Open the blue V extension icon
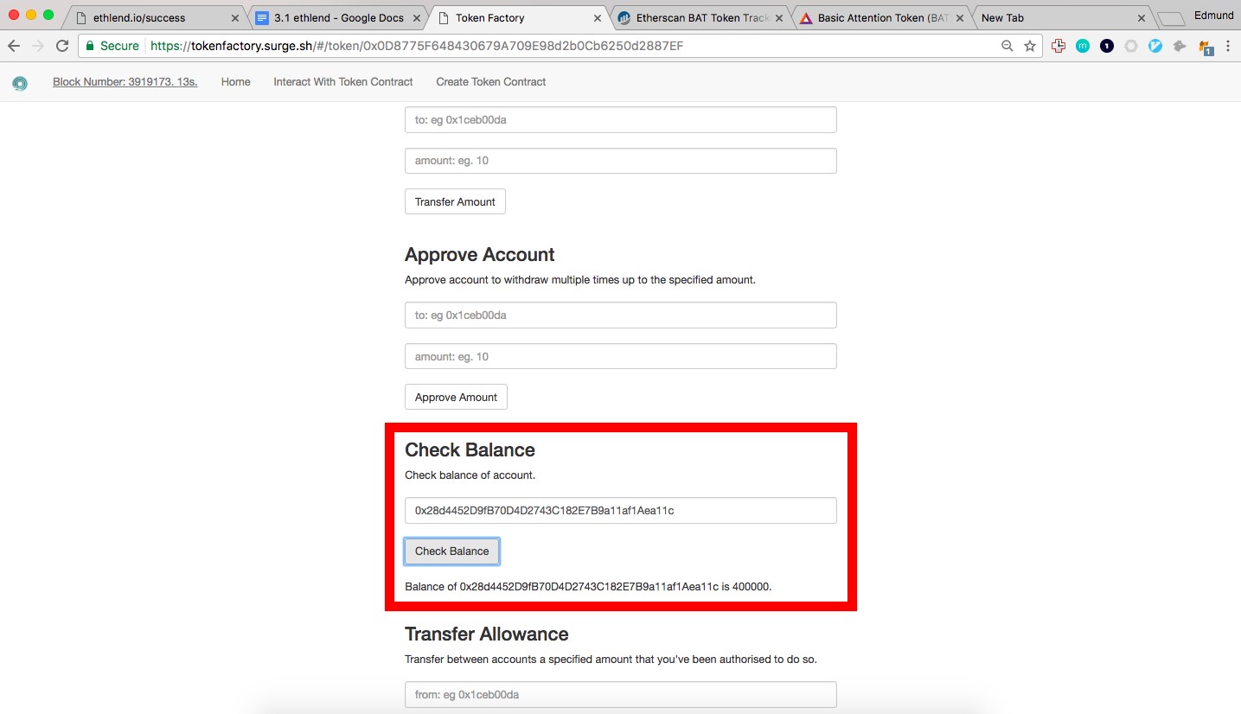The width and height of the screenshot is (1241, 714). [x=1155, y=46]
